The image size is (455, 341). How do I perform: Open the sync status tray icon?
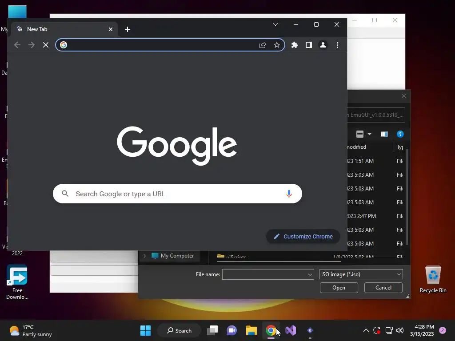377,330
